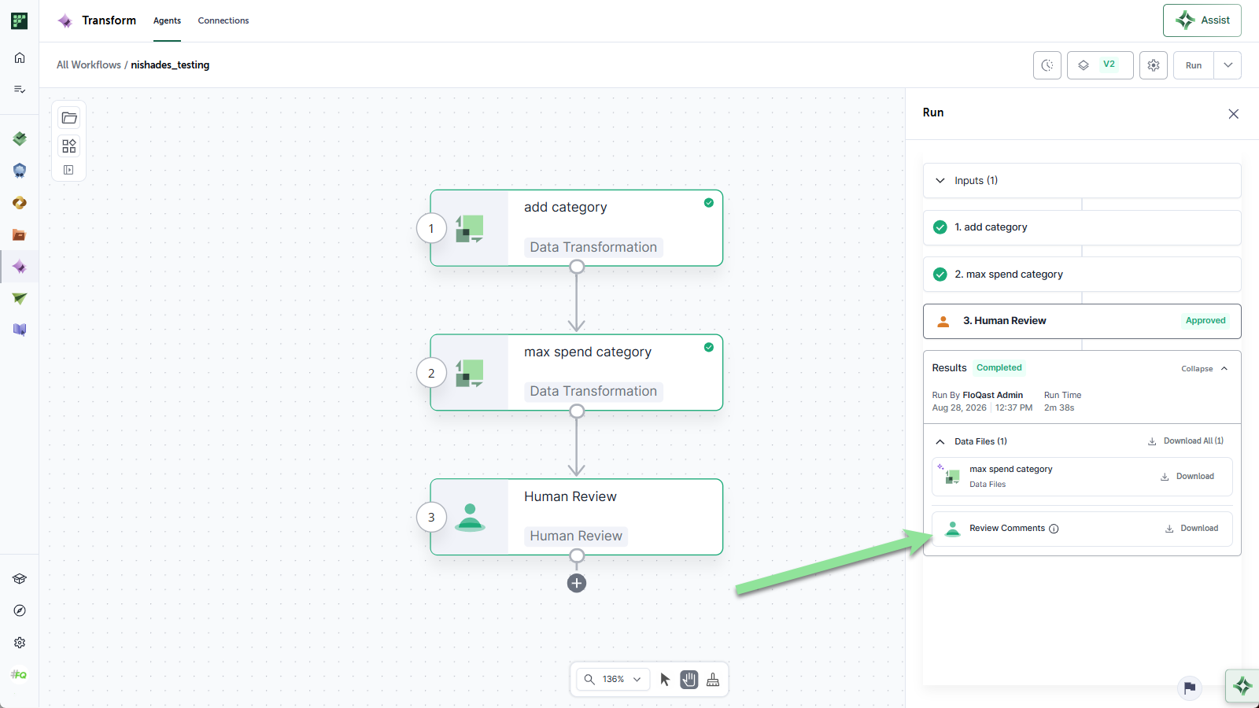Open the sidebar settings gear icon

click(x=20, y=643)
